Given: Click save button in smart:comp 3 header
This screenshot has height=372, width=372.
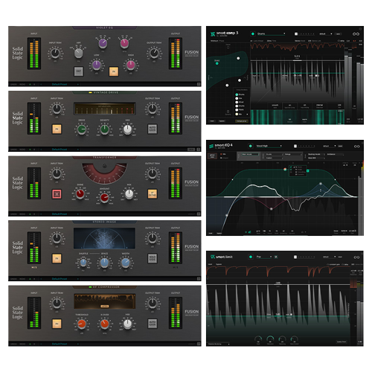Looking at the screenshot, I should coord(338,34).
